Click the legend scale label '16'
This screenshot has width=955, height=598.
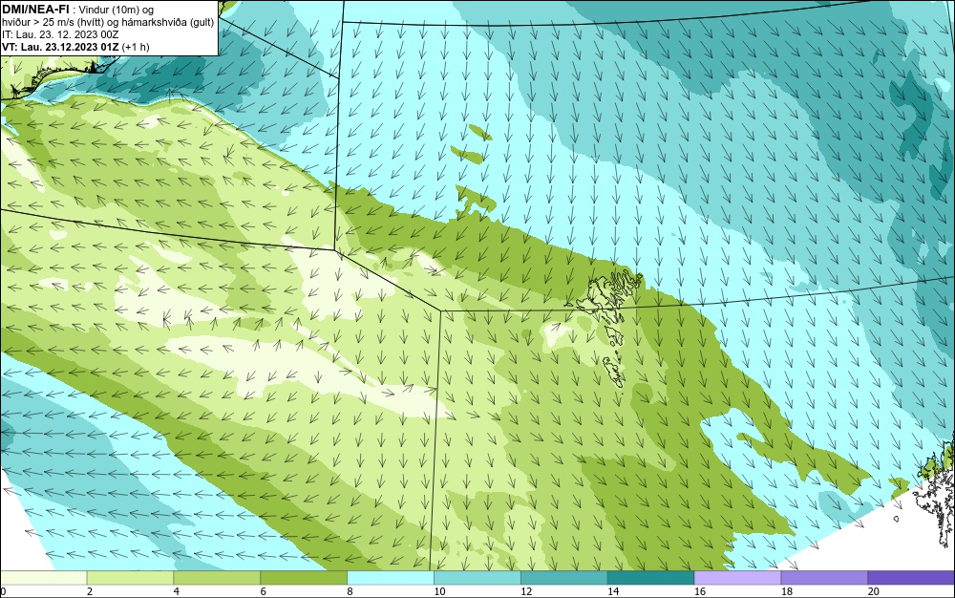pyautogui.click(x=700, y=591)
